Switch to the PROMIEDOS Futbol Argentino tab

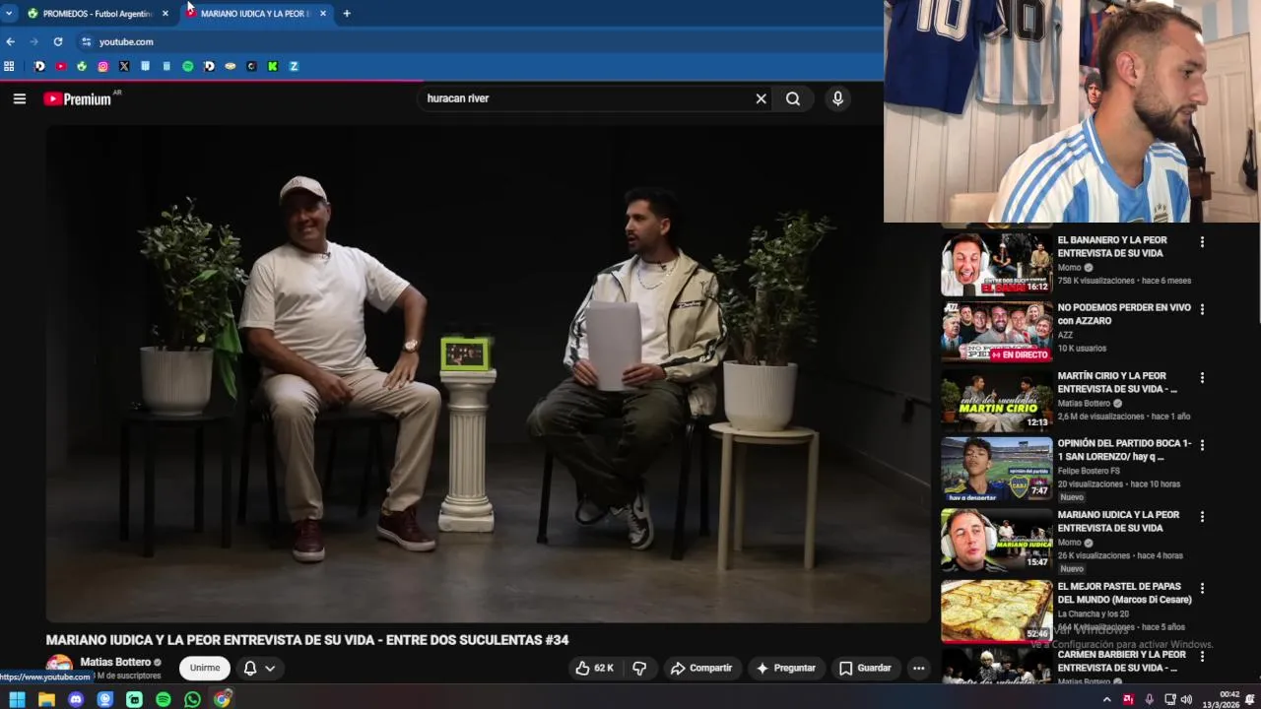pos(97,14)
